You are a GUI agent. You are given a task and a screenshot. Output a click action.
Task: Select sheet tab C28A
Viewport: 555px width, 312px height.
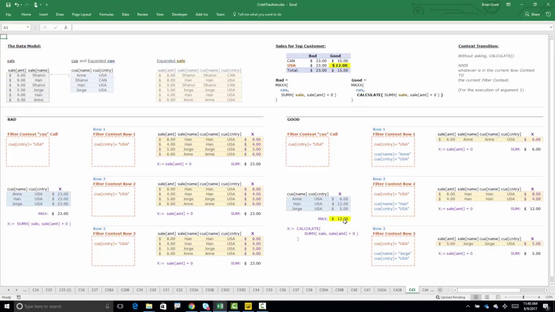(109, 290)
